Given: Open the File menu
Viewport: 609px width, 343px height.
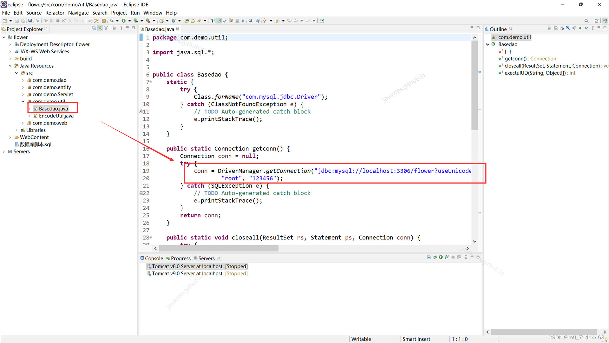Looking at the screenshot, I should pyautogui.click(x=6, y=13).
